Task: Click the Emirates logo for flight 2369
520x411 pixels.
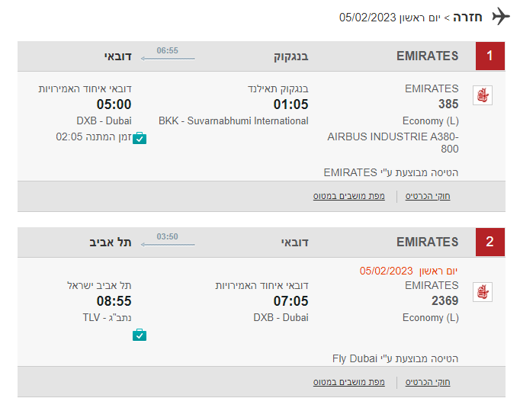Action: pos(483,292)
